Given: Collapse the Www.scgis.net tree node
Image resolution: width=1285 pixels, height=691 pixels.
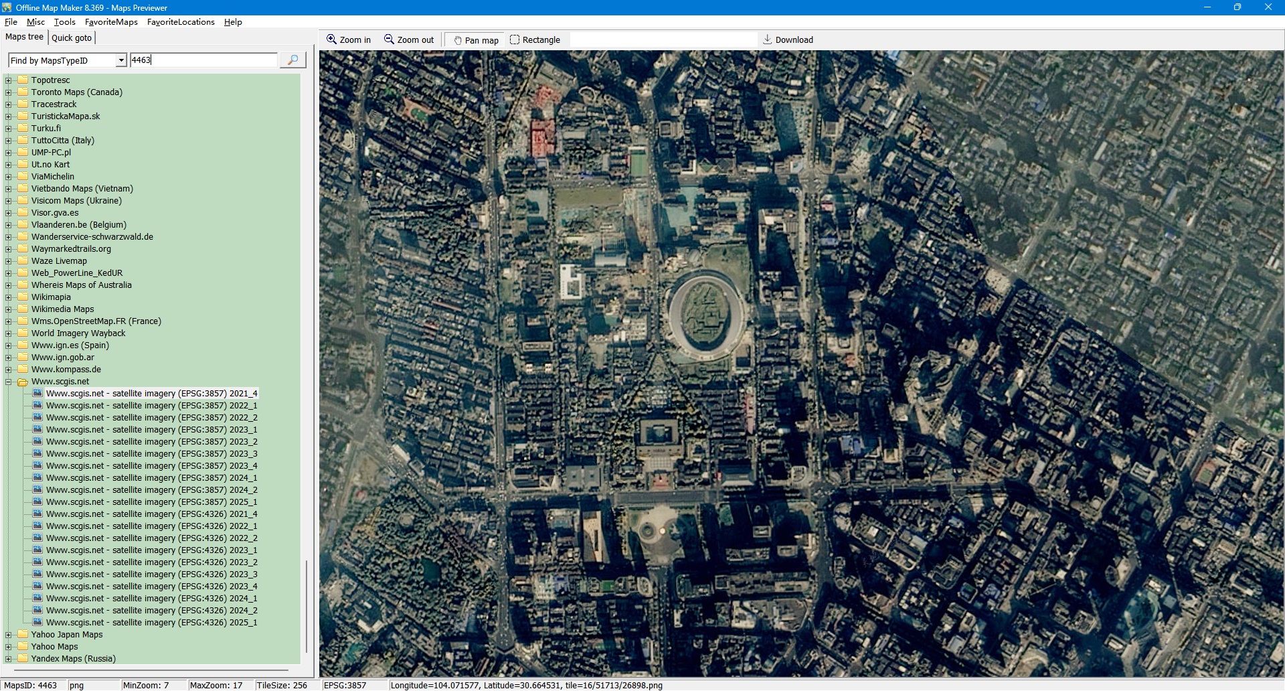Looking at the screenshot, I should click(x=9, y=382).
